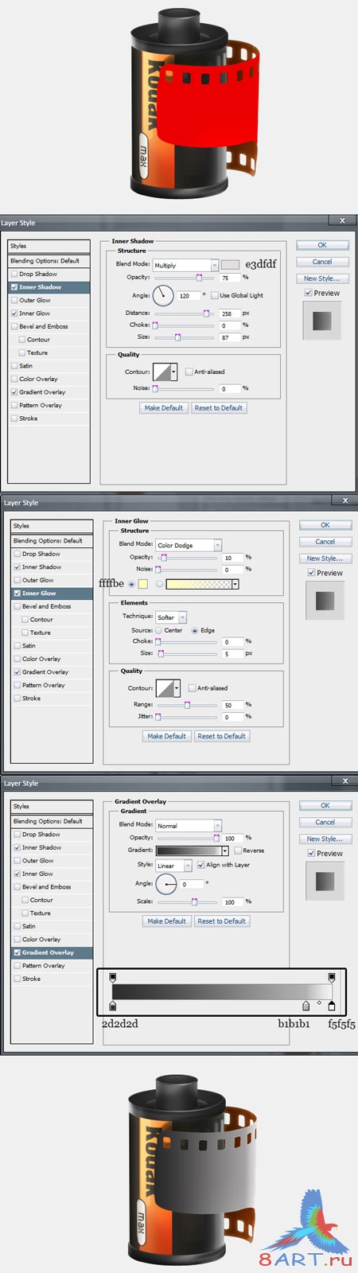Open gradient picker arrow in Gradient Overlay dialog
Screen dimensions: 358x1273
225,851
